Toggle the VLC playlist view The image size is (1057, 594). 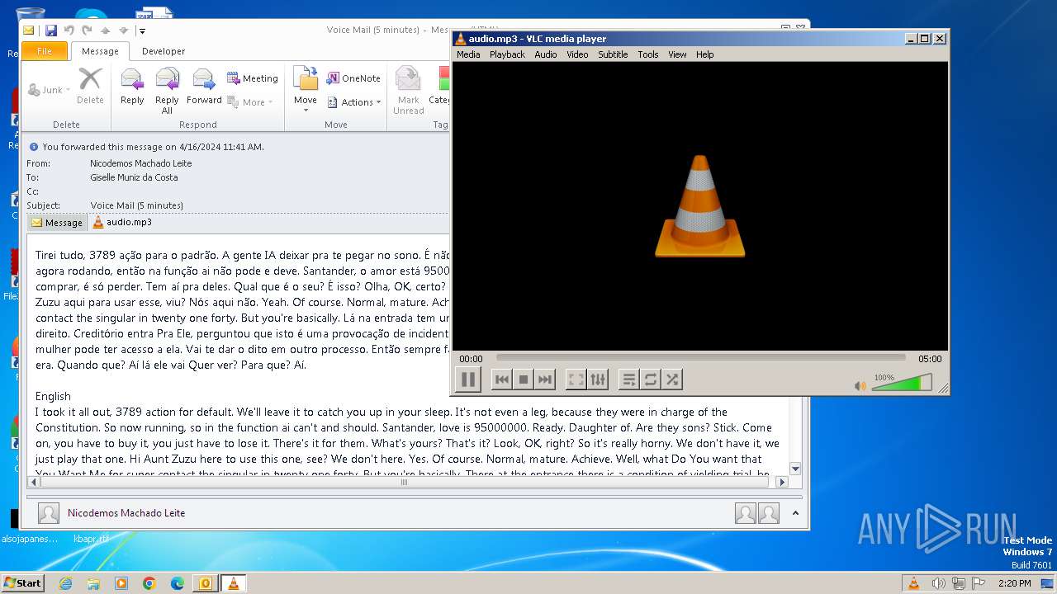629,379
